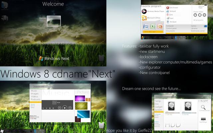Click the D: drive free space bar
This screenshot has height=133, width=213.
pos(189,113)
